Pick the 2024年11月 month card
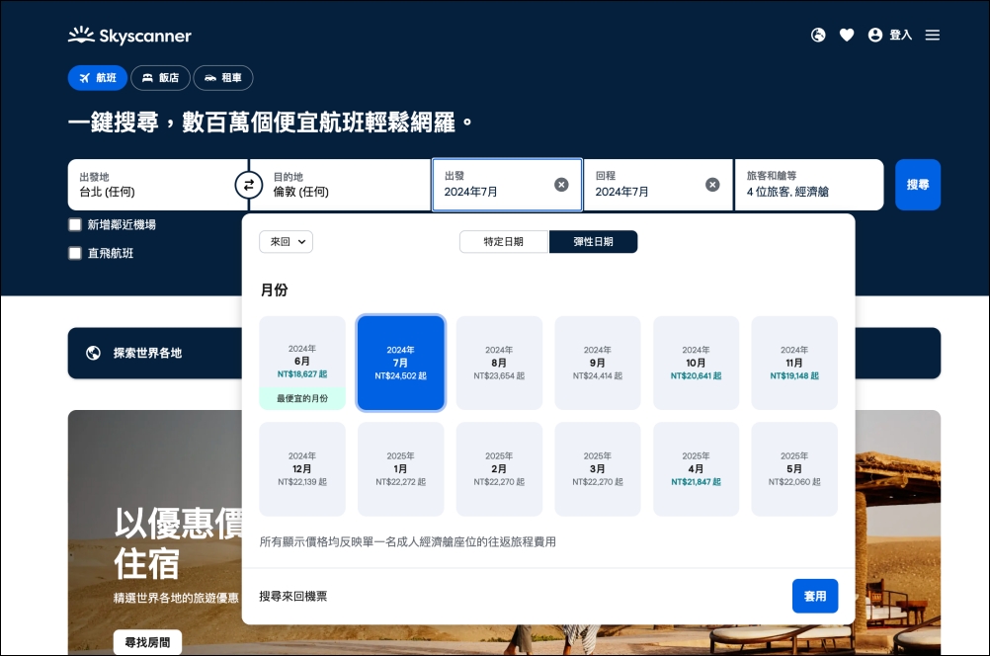 point(794,363)
